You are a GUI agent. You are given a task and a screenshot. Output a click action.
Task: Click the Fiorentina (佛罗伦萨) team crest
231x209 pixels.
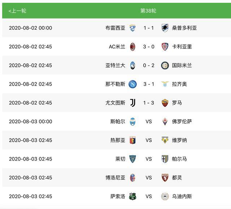coord(165,121)
